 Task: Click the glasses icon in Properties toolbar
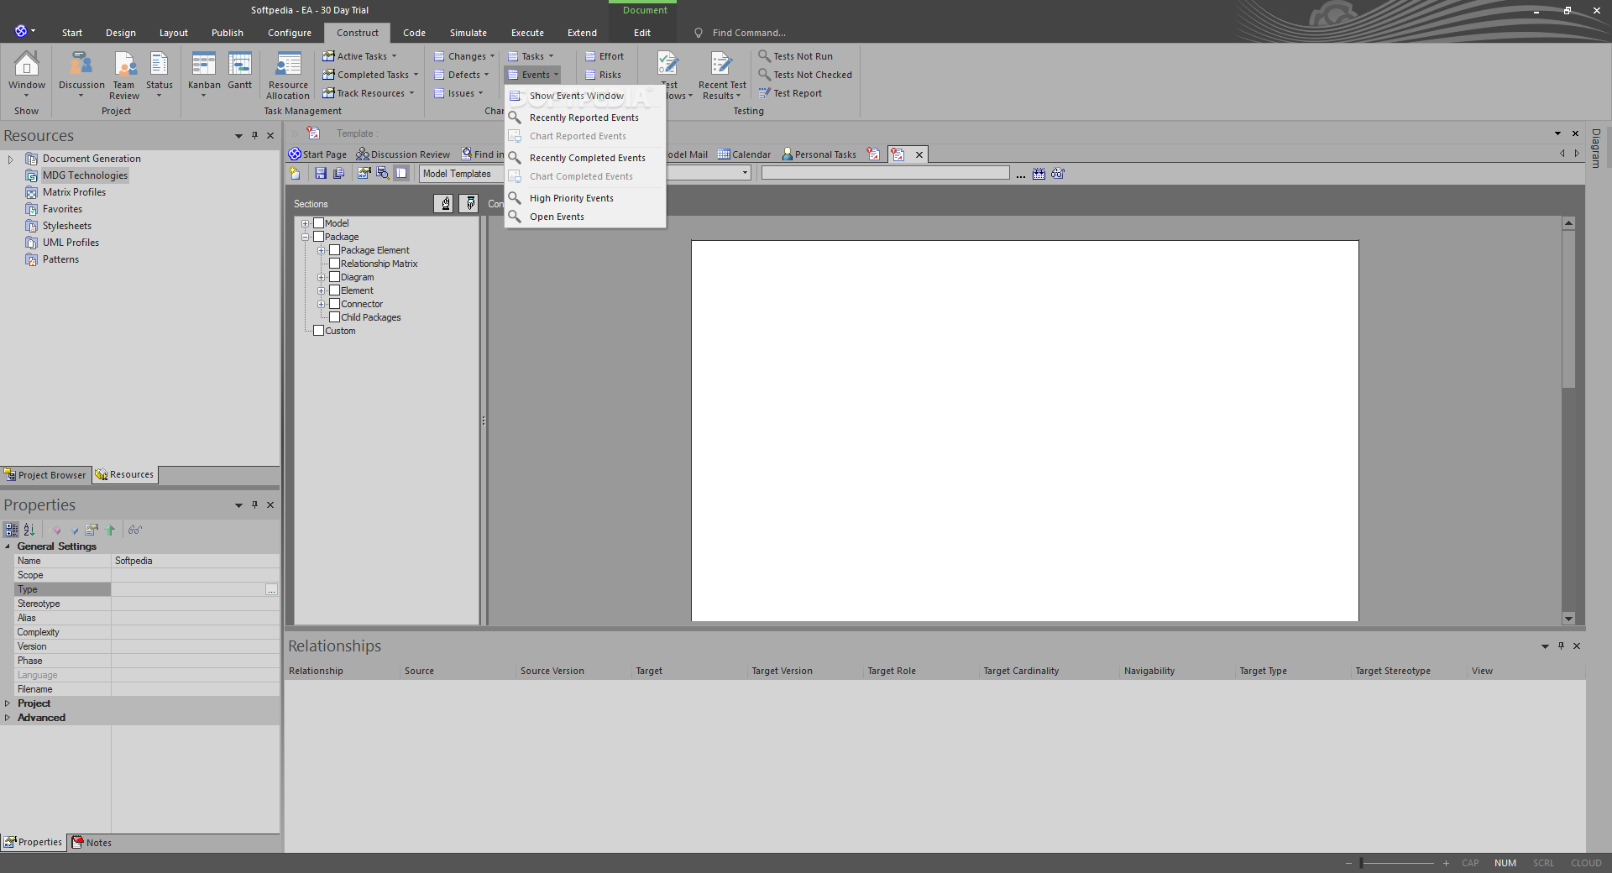[135, 530]
